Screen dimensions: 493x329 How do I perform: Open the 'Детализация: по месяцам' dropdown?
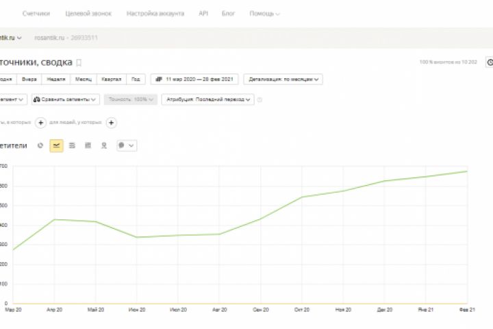tap(283, 79)
